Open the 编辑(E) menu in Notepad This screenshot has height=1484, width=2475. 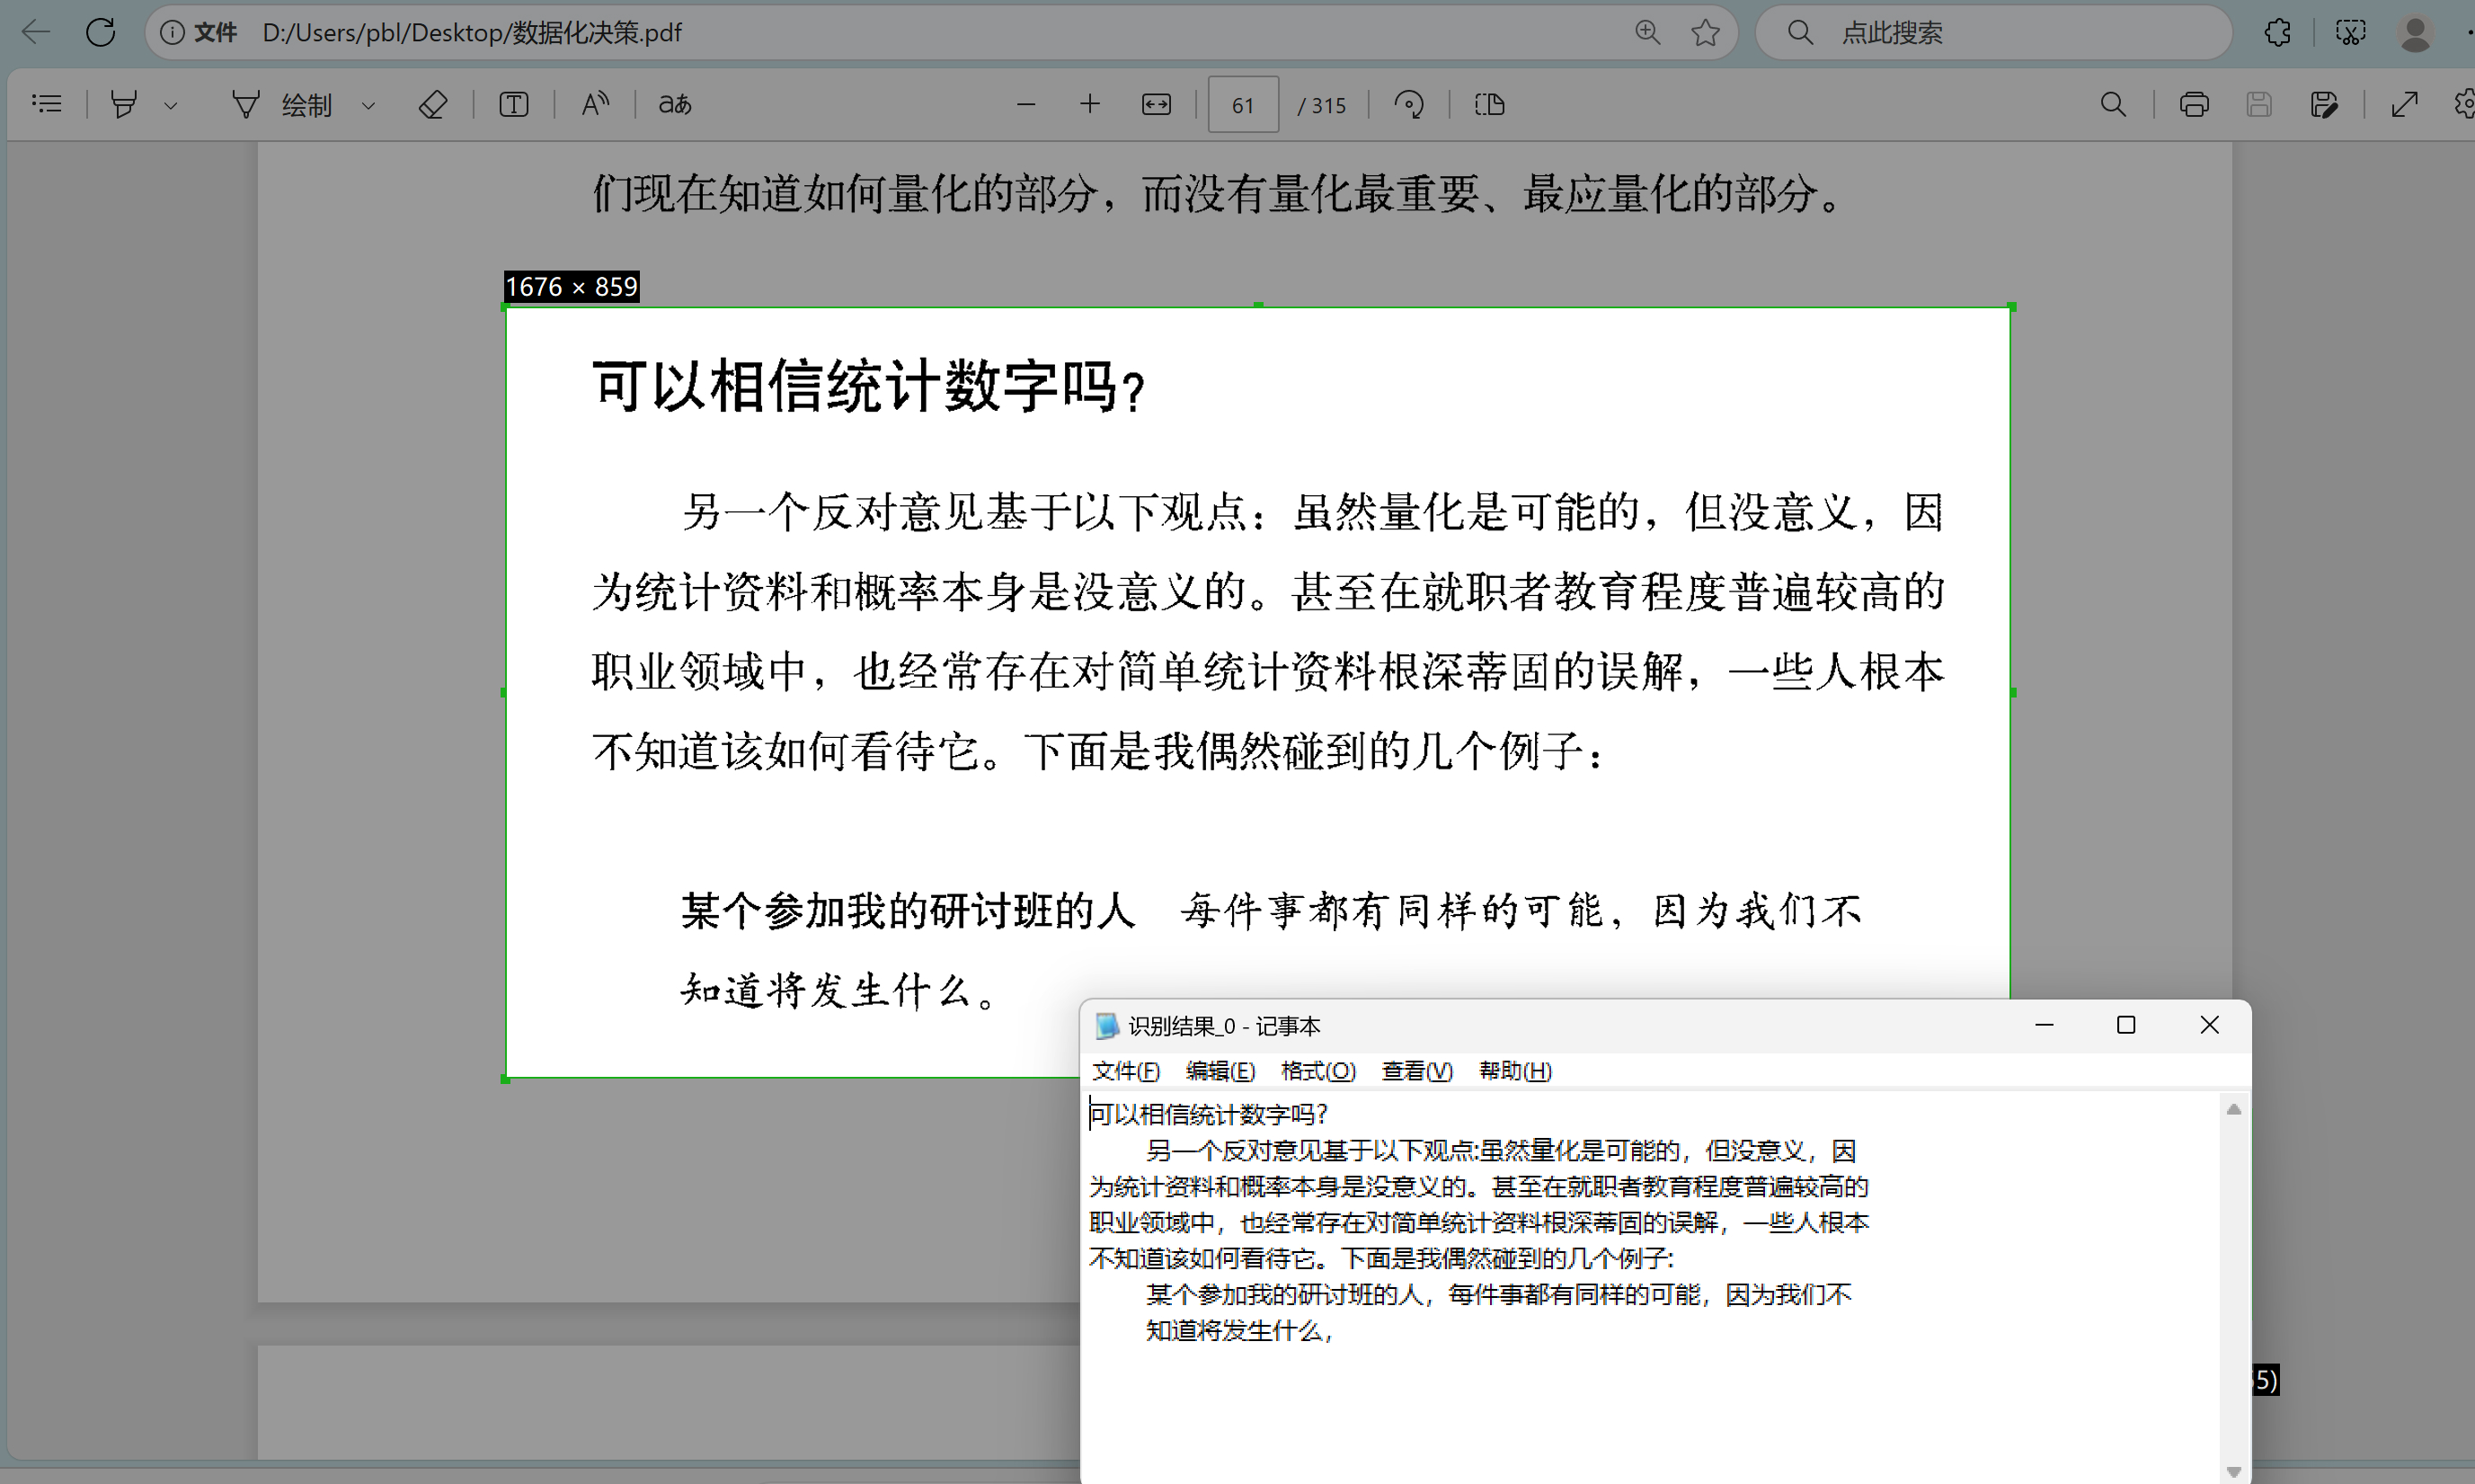(x=1220, y=1071)
